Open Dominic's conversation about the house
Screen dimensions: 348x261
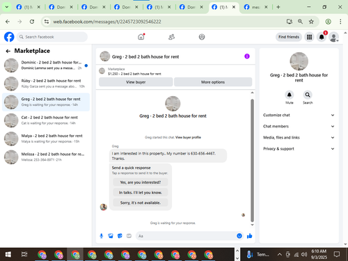click(46, 65)
